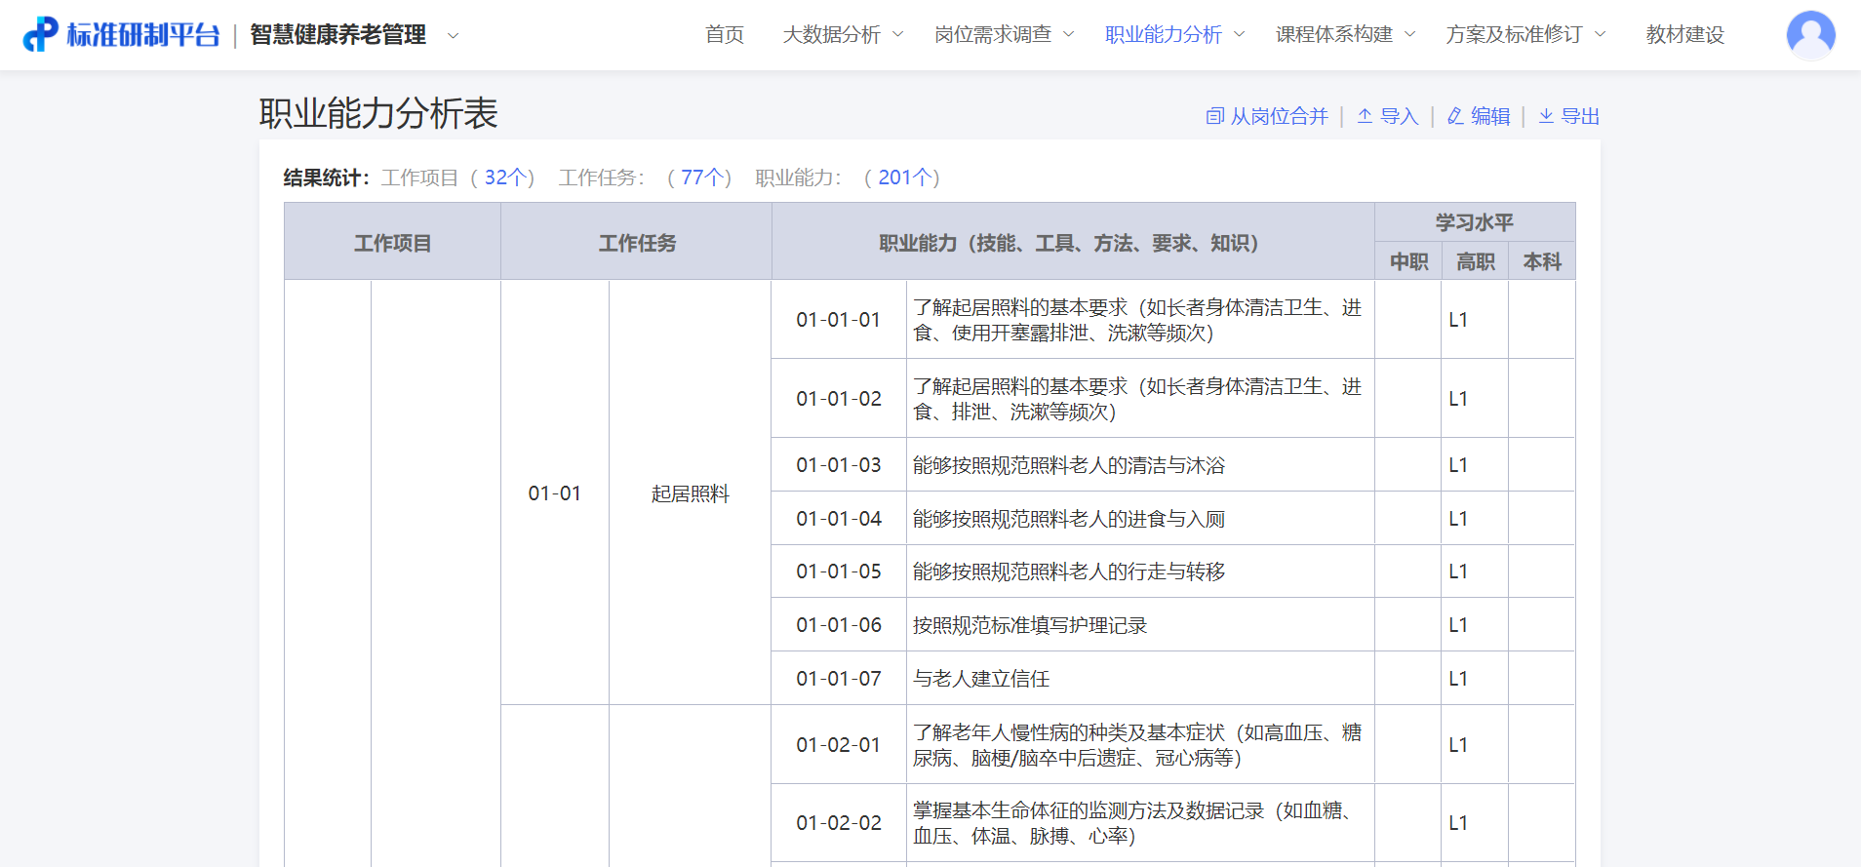The width and height of the screenshot is (1861, 867).
Task: Click the 从岗位合并 link
Action: pos(1279,116)
